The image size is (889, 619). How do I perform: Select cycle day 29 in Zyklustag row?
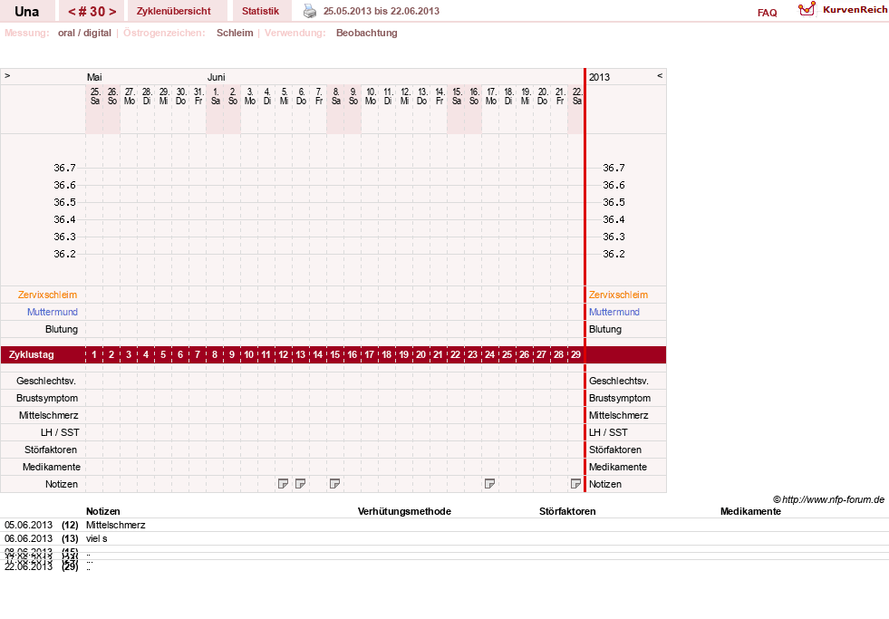click(x=575, y=354)
